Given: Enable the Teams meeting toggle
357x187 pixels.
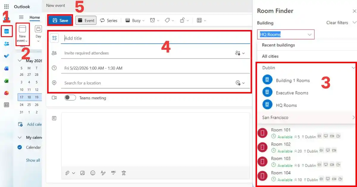Looking at the screenshot, I should 70,98.
